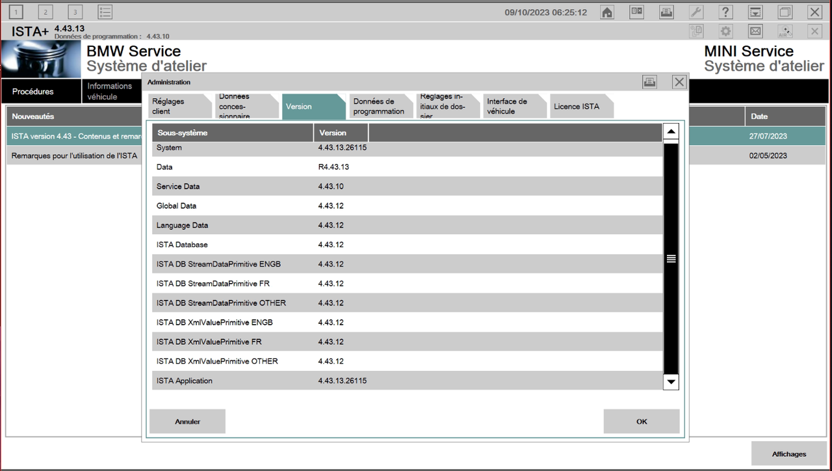Open the gear settings icon in second row
Screen dimensions: 832x471
pyautogui.click(x=726, y=31)
